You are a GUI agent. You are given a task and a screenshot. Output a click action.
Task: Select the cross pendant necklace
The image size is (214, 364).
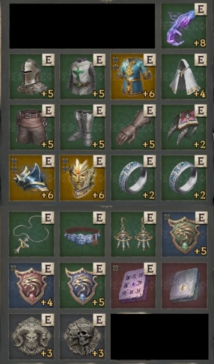click(31, 234)
